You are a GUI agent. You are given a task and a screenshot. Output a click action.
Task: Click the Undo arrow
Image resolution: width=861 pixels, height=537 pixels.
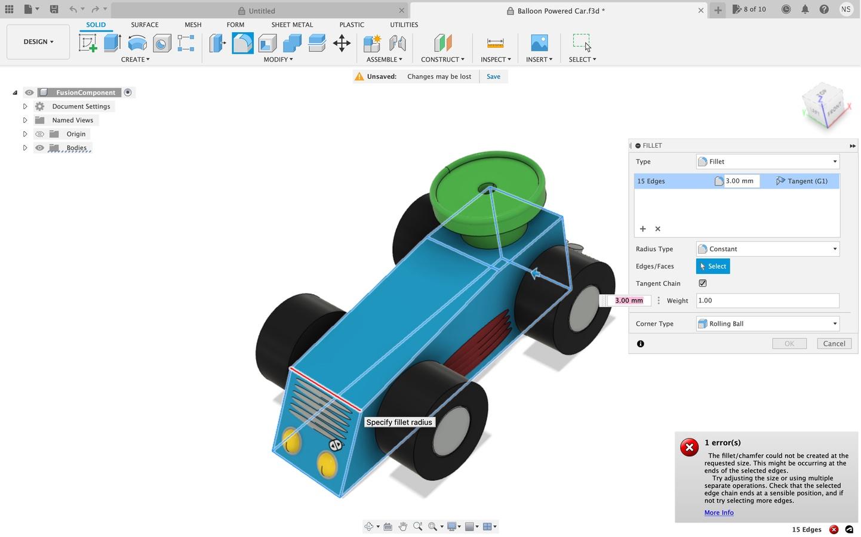[73, 10]
